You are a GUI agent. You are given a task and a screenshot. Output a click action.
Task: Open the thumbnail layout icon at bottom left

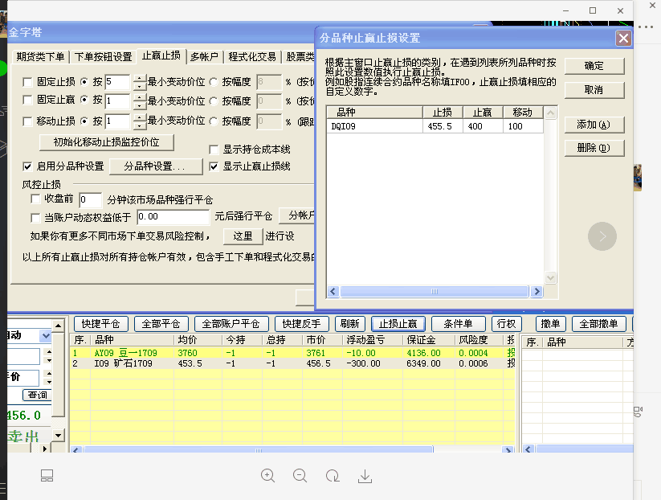tap(47, 476)
